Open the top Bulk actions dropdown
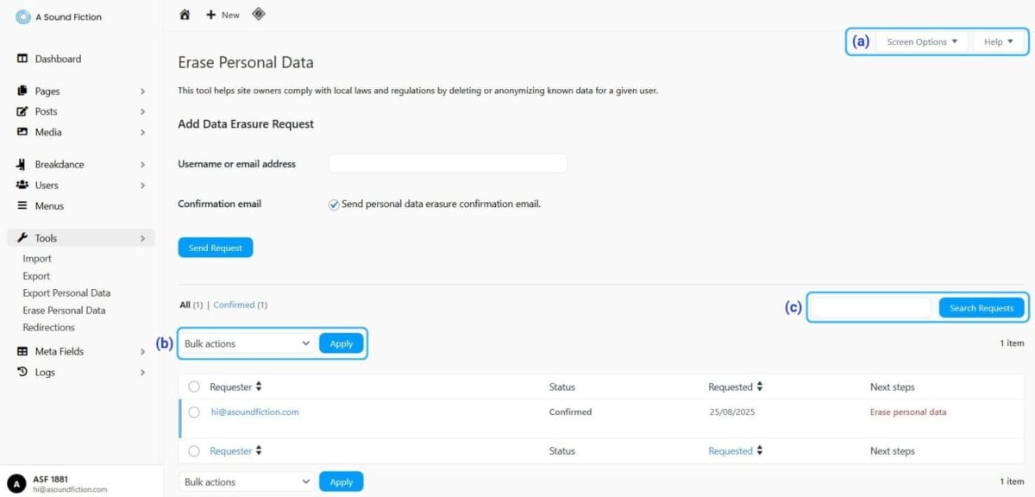 pos(247,343)
